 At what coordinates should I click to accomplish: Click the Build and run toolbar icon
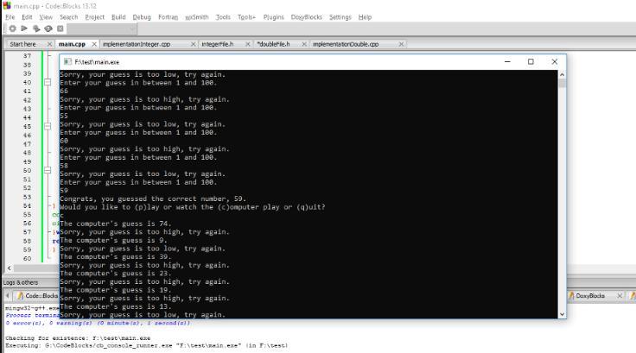(x=36, y=28)
